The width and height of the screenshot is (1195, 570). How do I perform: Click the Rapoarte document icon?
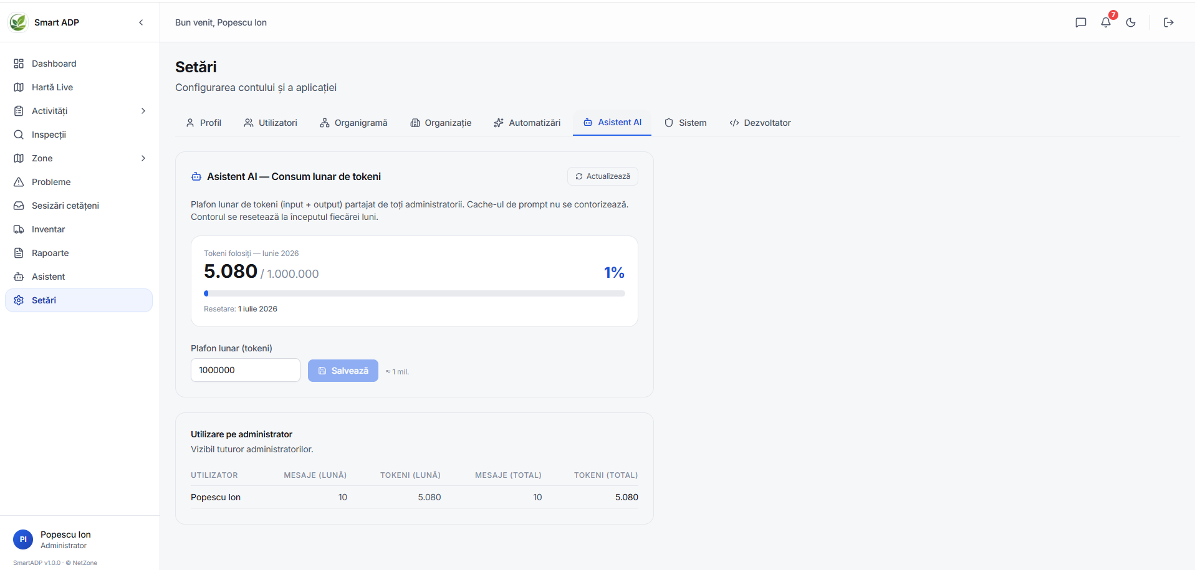click(19, 253)
